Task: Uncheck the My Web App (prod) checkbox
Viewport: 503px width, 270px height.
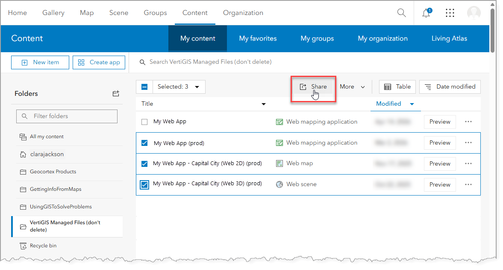Action: click(x=144, y=143)
